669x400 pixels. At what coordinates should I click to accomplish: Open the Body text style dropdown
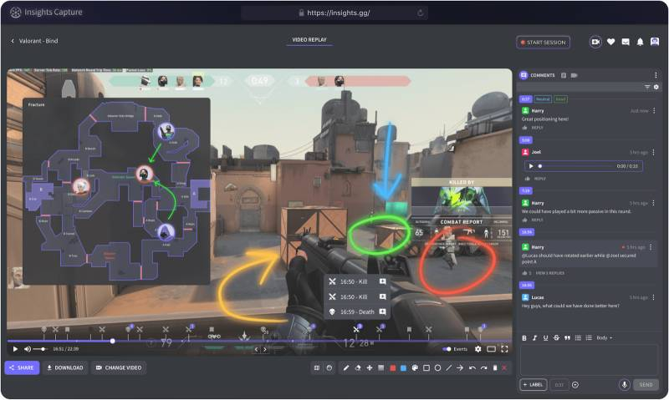pos(604,337)
